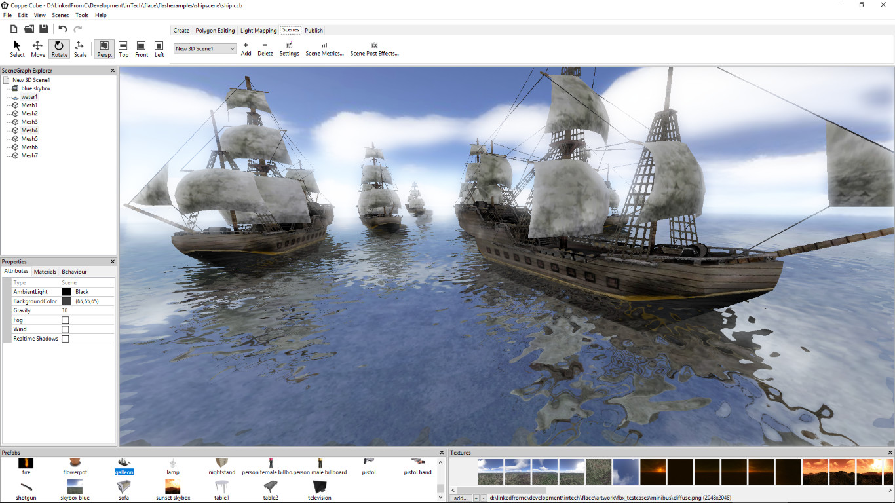
Task: Open the Scenes menu in menu bar
Action: pyautogui.click(x=60, y=15)
